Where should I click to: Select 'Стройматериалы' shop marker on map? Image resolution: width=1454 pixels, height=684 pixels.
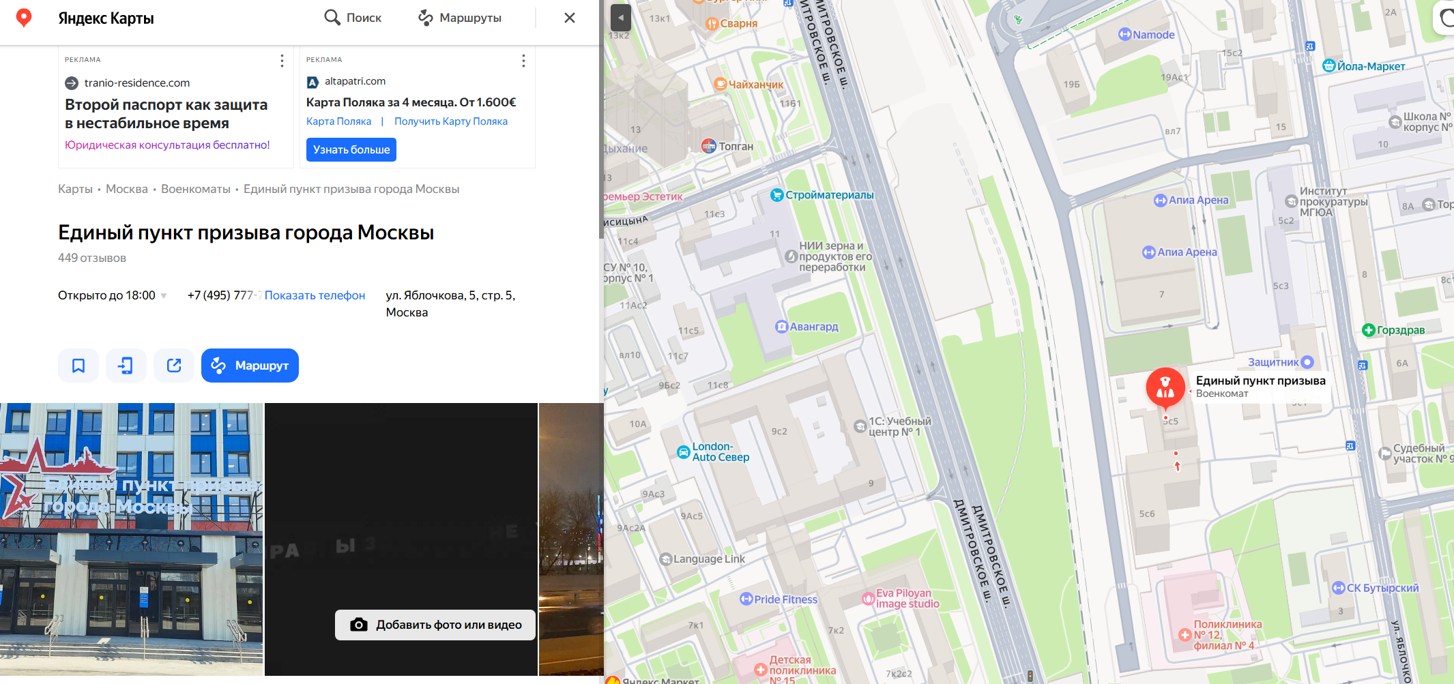point(776,195)
